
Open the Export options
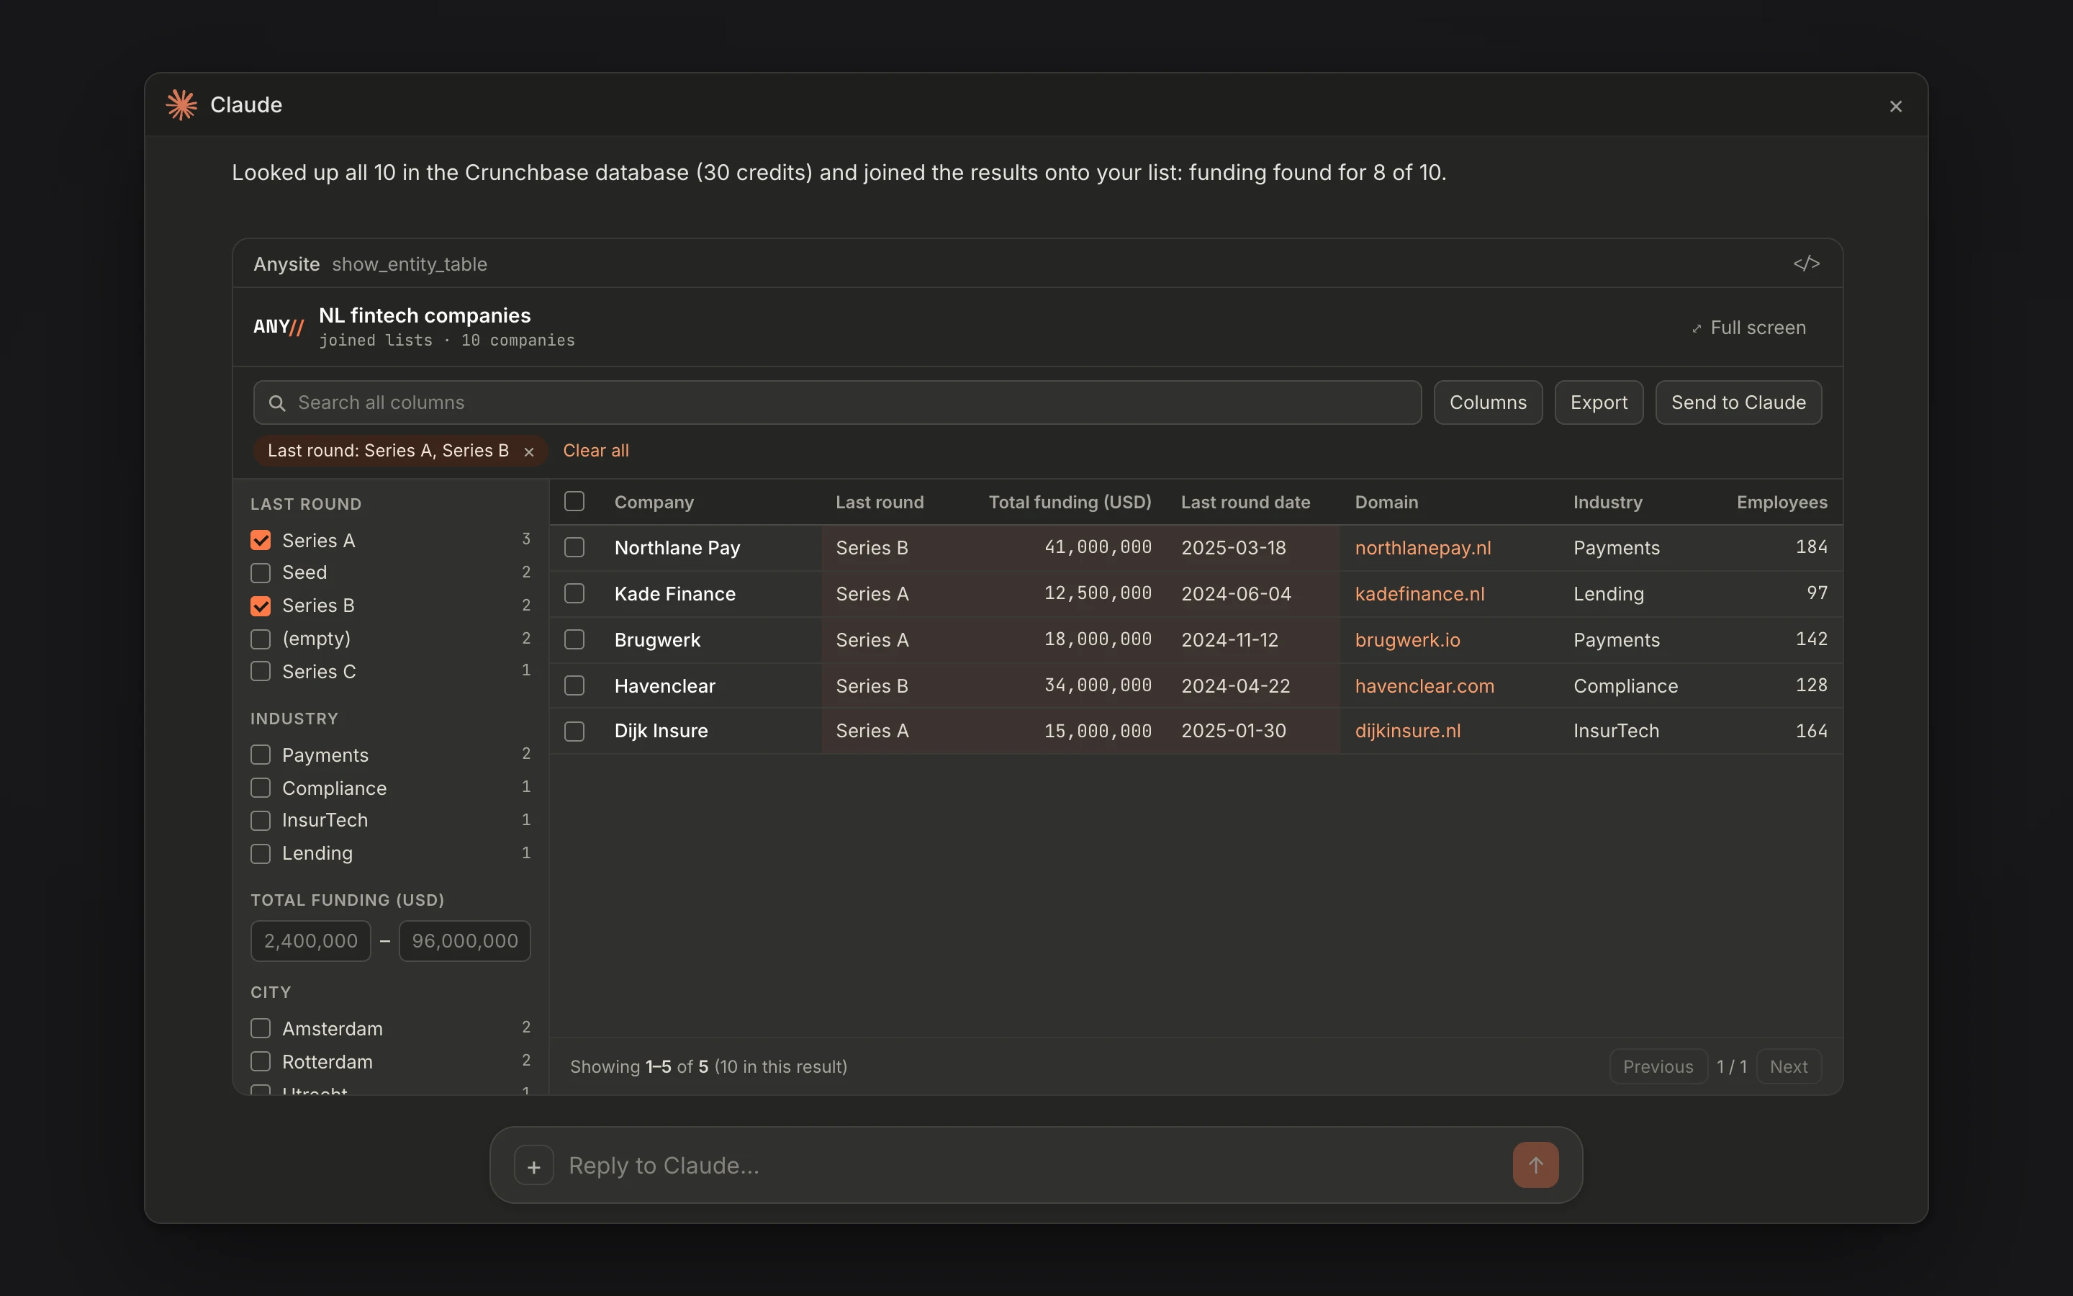[x=1599, y=403]
